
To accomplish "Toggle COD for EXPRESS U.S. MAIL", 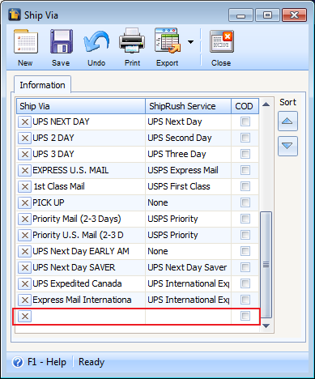I will coord(245,170).
